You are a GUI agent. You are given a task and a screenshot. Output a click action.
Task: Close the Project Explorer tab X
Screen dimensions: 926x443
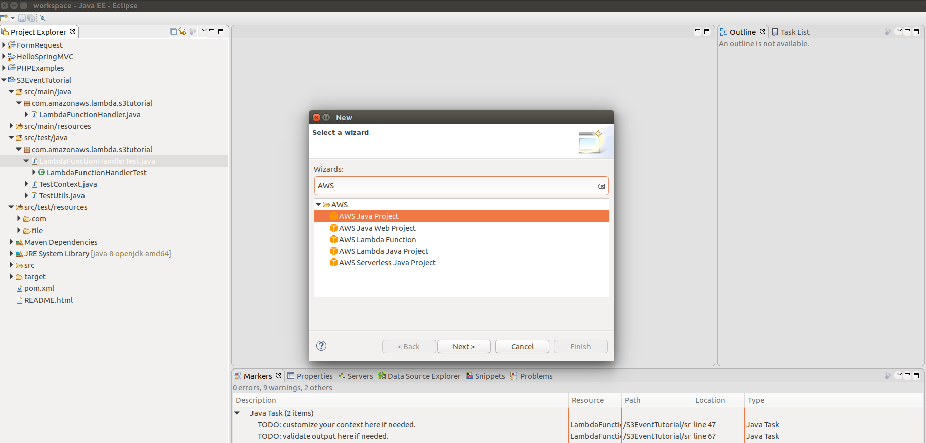[72, 32]
